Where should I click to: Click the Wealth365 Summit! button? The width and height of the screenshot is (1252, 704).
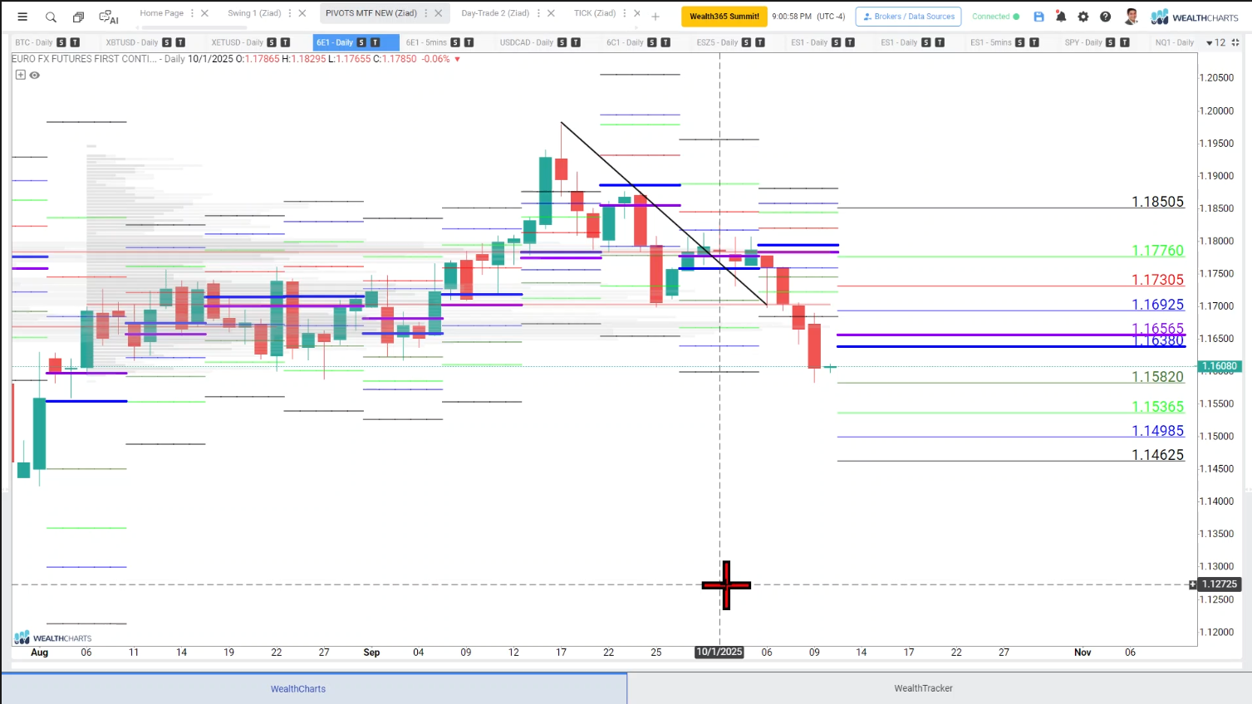[724, 17]
